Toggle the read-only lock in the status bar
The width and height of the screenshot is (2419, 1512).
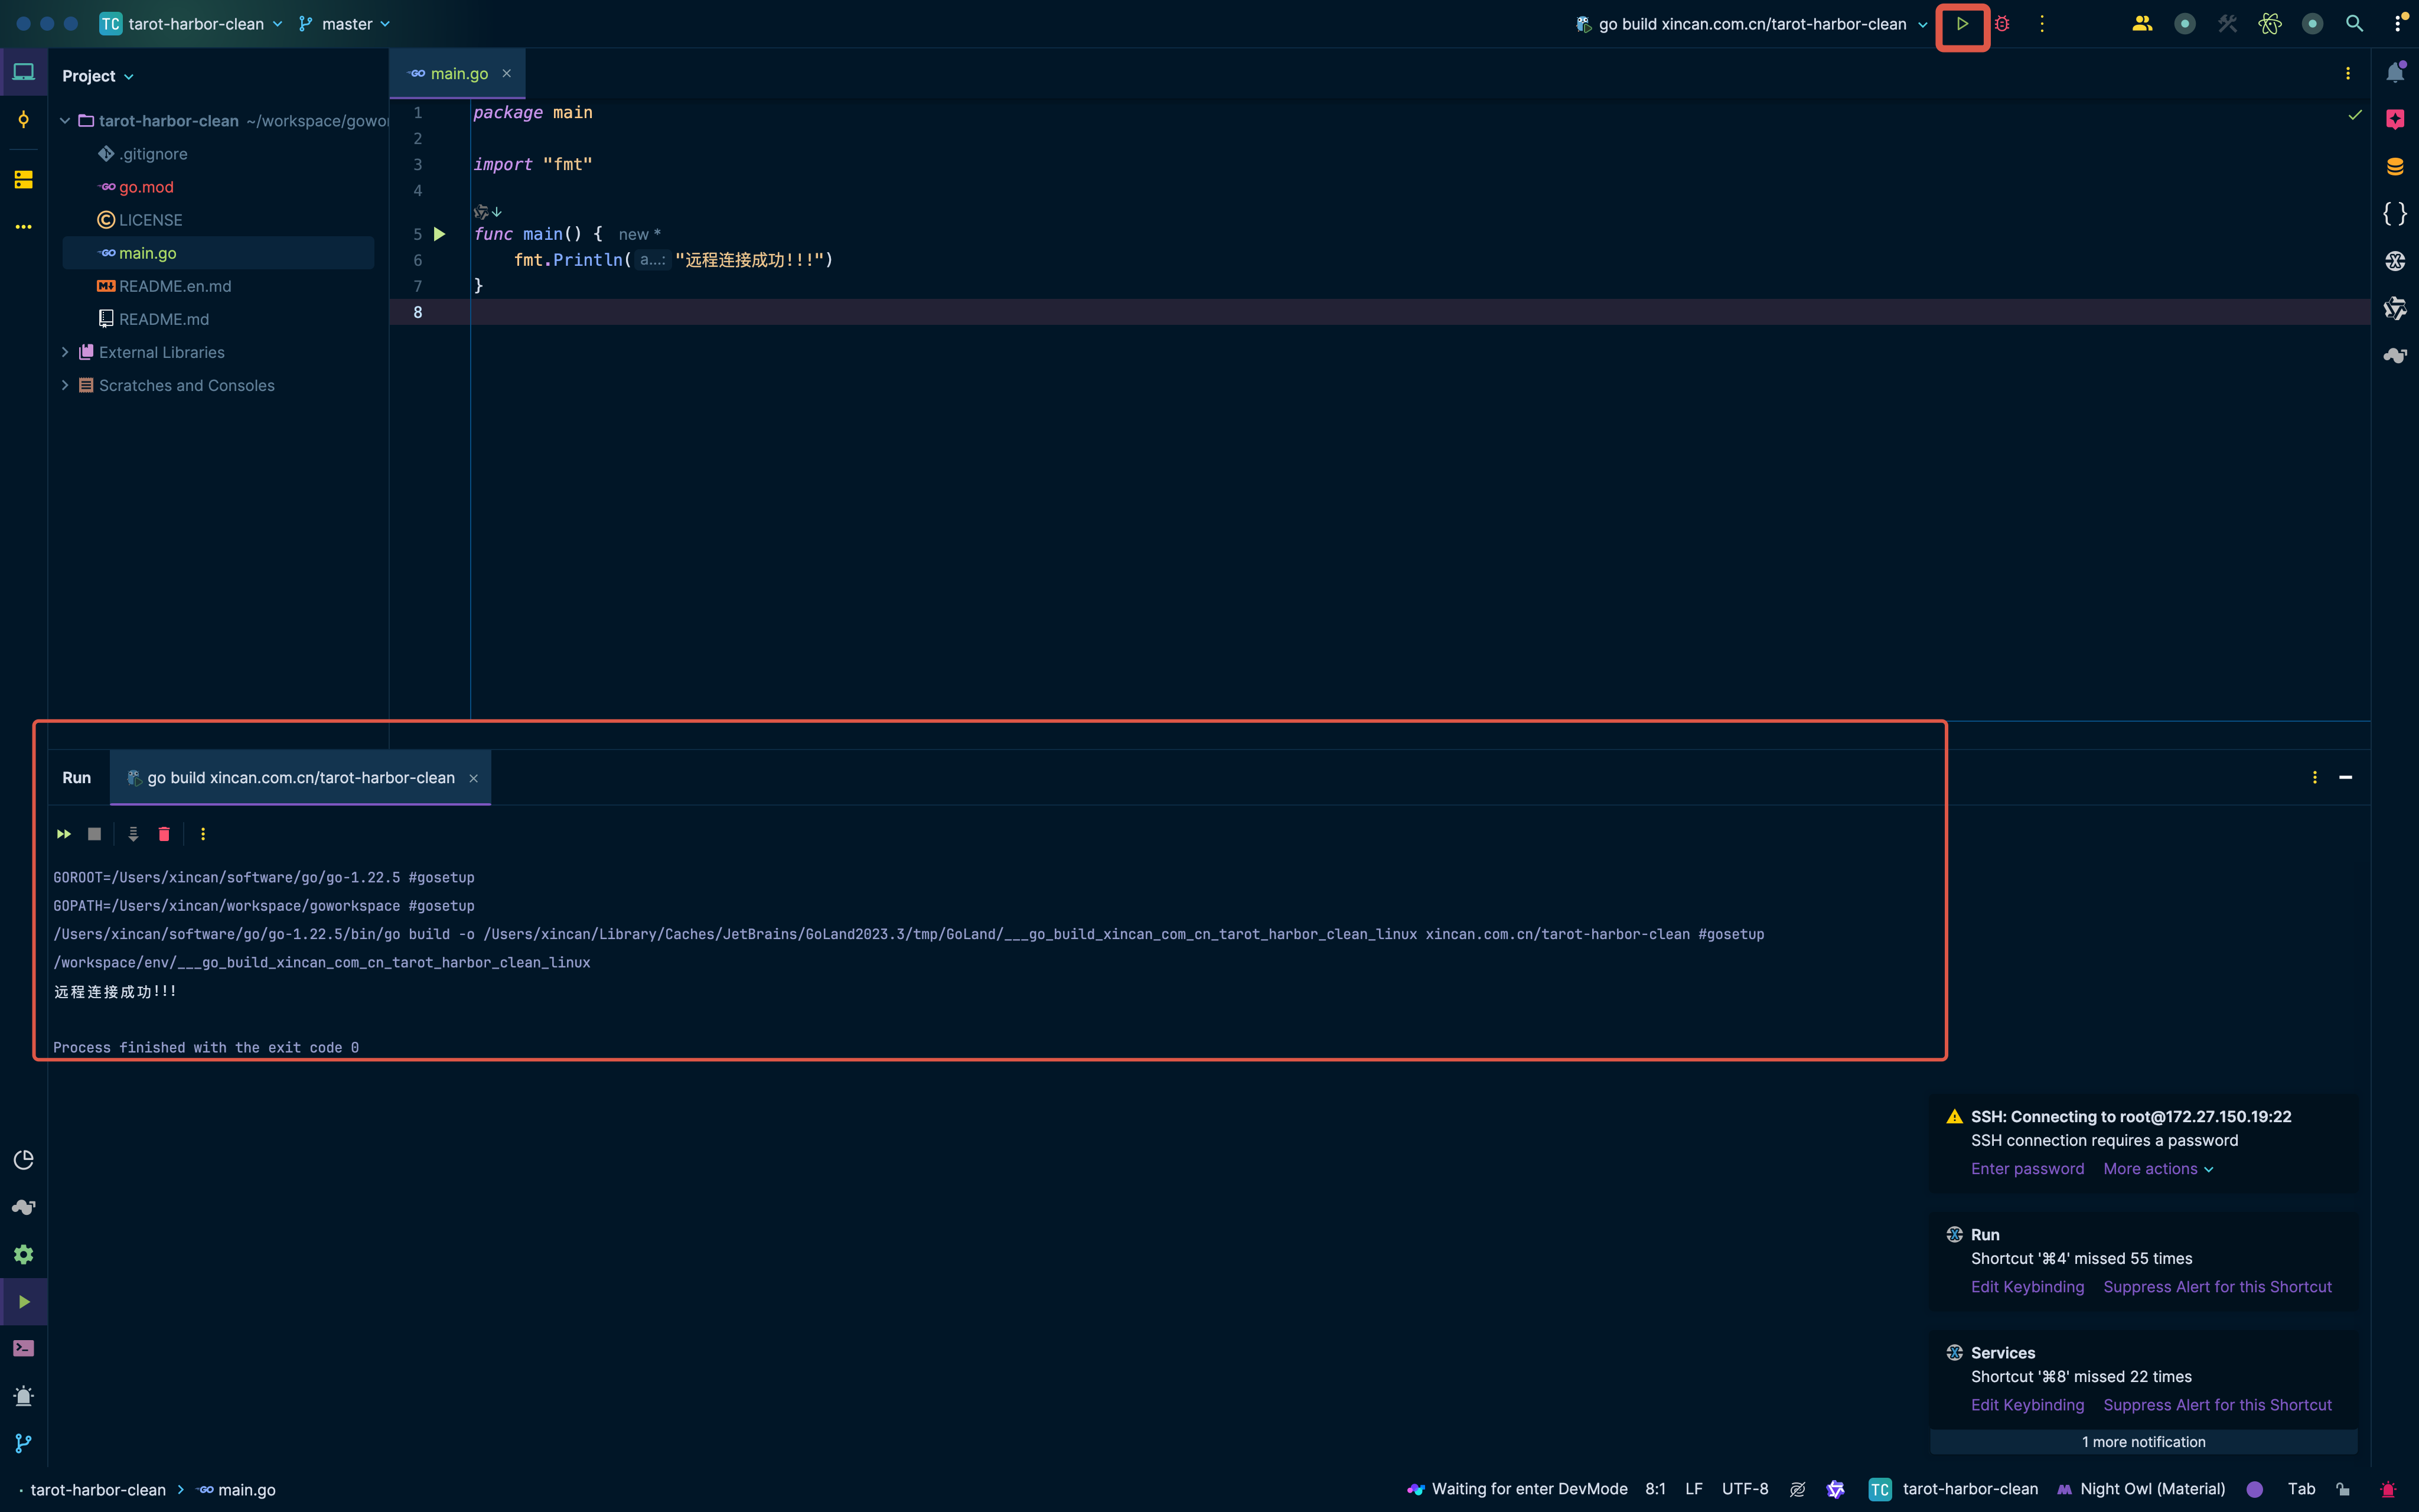tap(2342, 1489)
